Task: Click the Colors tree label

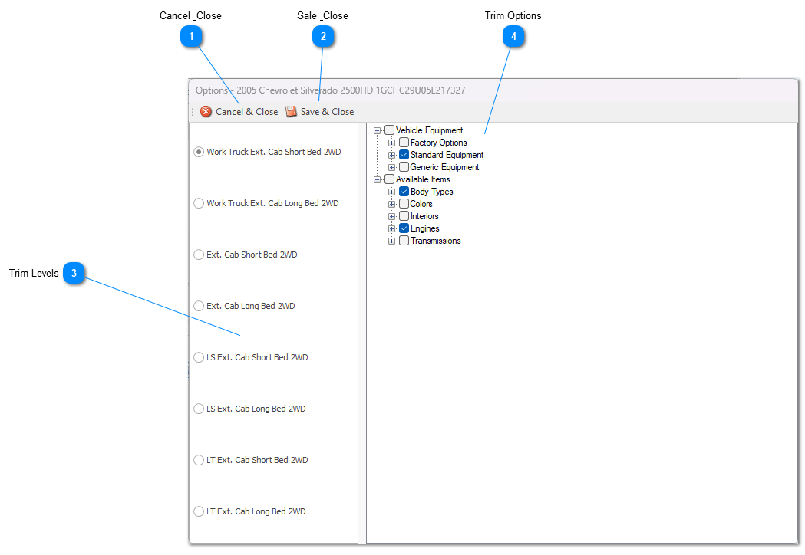Action: 421,204
